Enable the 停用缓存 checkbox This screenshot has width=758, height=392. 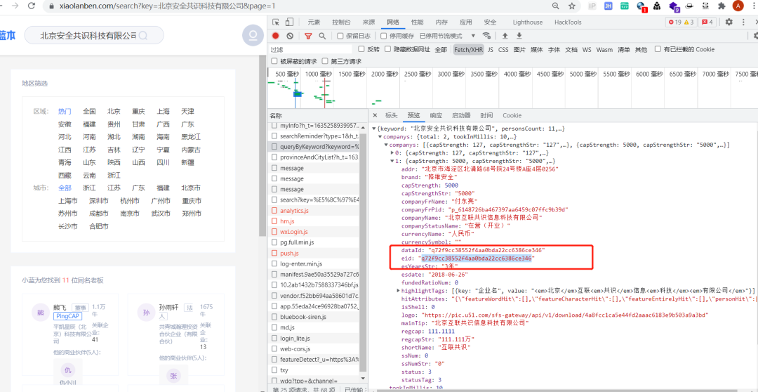(x=384, y=36)
